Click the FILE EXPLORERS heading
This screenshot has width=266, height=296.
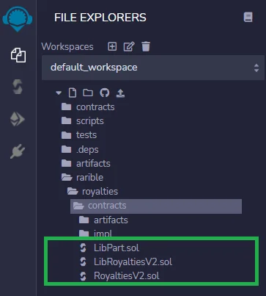click(100, 18)
